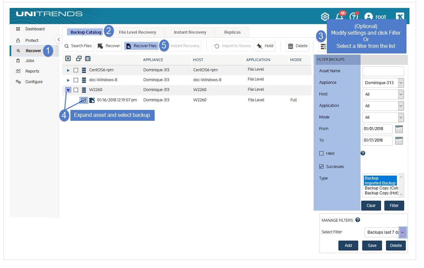Viewport: 424px width, 268px height.
Task: Click the Recover toolbar button
Action: [x=109, y=46]
